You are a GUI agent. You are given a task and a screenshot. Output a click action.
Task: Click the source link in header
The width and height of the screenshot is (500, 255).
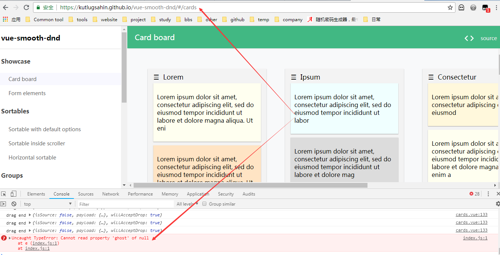[x=488, y=38]
